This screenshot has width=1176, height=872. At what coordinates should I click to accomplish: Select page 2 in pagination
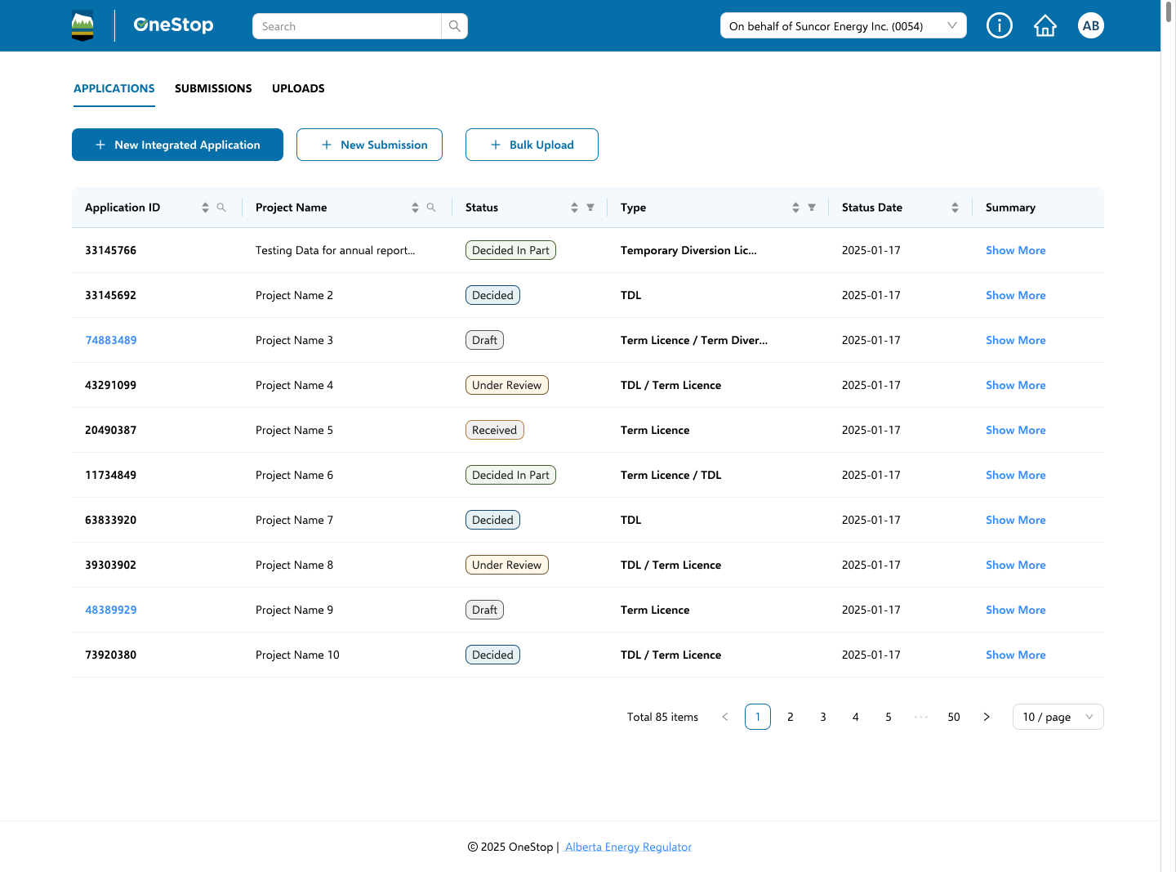coord(791,717)
